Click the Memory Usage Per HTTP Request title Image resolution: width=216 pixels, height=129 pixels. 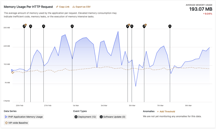coord(28,7)
